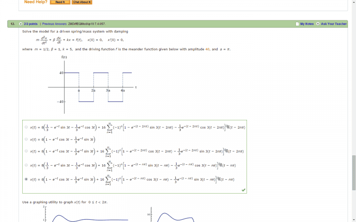
Task: Click 'Solve the model for a driven spring/mass' text
Action: tap(75, 32)
